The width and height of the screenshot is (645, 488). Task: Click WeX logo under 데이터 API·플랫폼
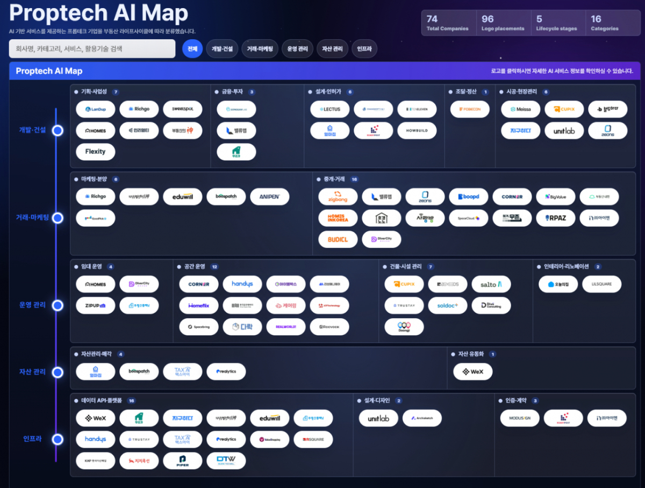96,418
